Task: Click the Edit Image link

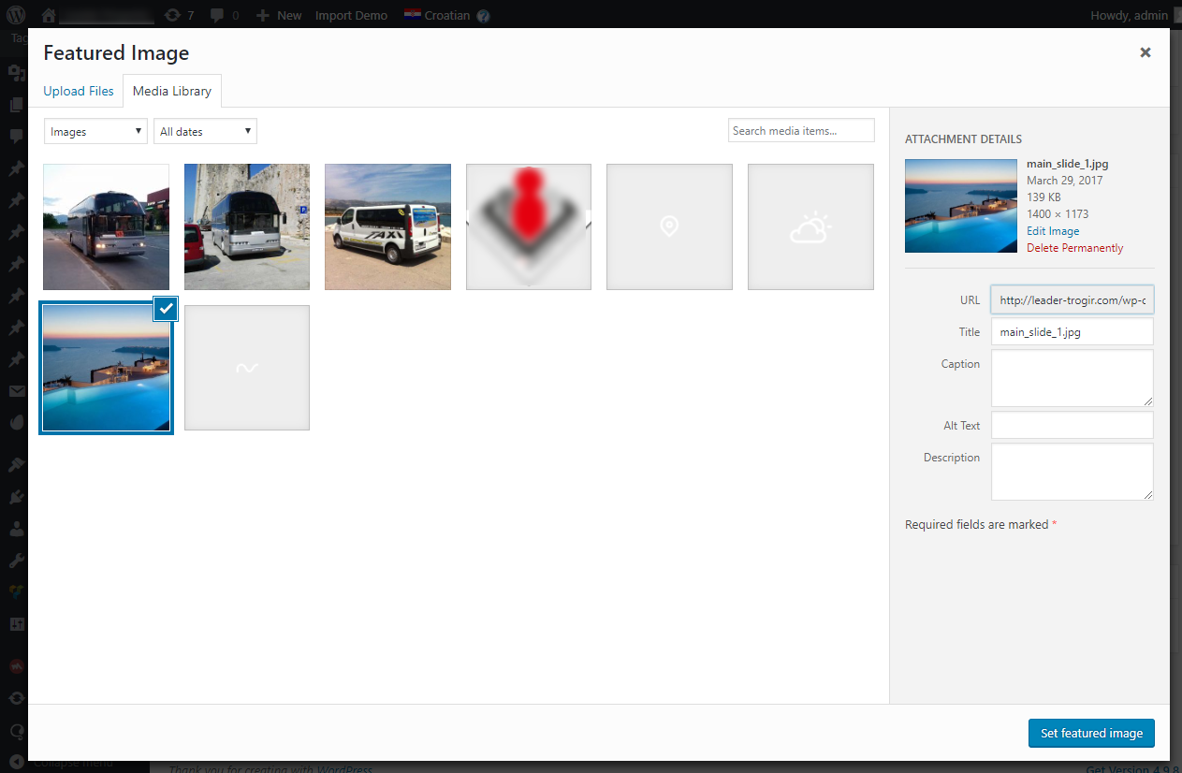Action: [1053, 231]
